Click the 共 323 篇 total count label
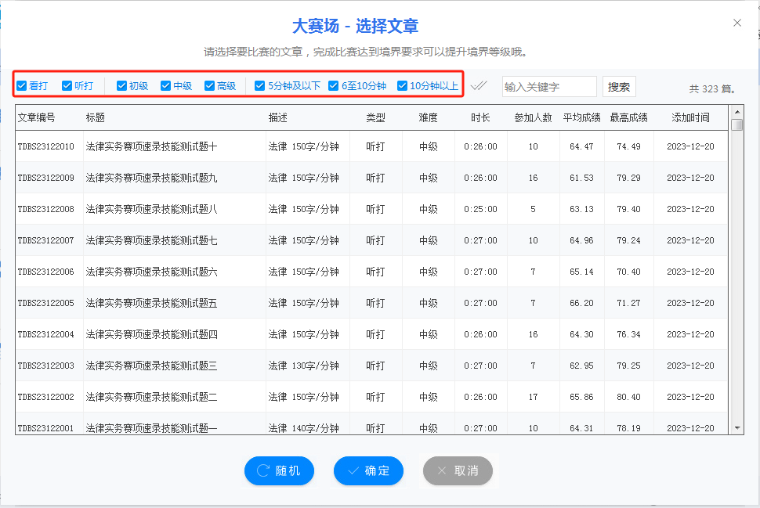 712,89
